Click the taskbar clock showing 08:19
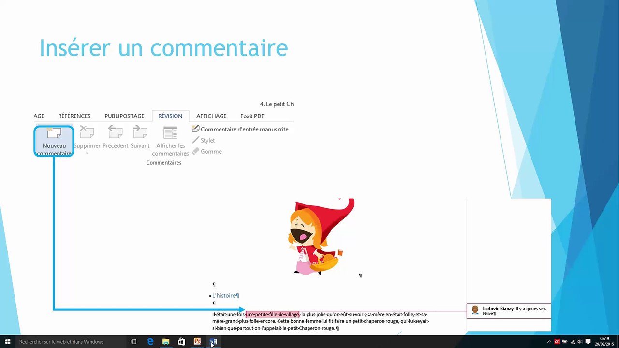This screenshot has width=619, height=348. pos(604,342)
